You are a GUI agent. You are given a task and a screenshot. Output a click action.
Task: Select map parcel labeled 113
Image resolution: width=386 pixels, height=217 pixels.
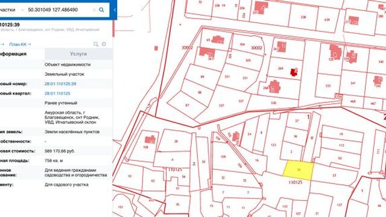pos(341,145)
